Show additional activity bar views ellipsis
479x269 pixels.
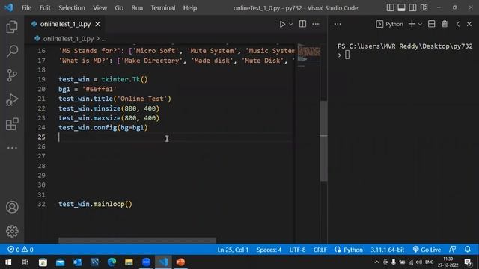point(12,148)
